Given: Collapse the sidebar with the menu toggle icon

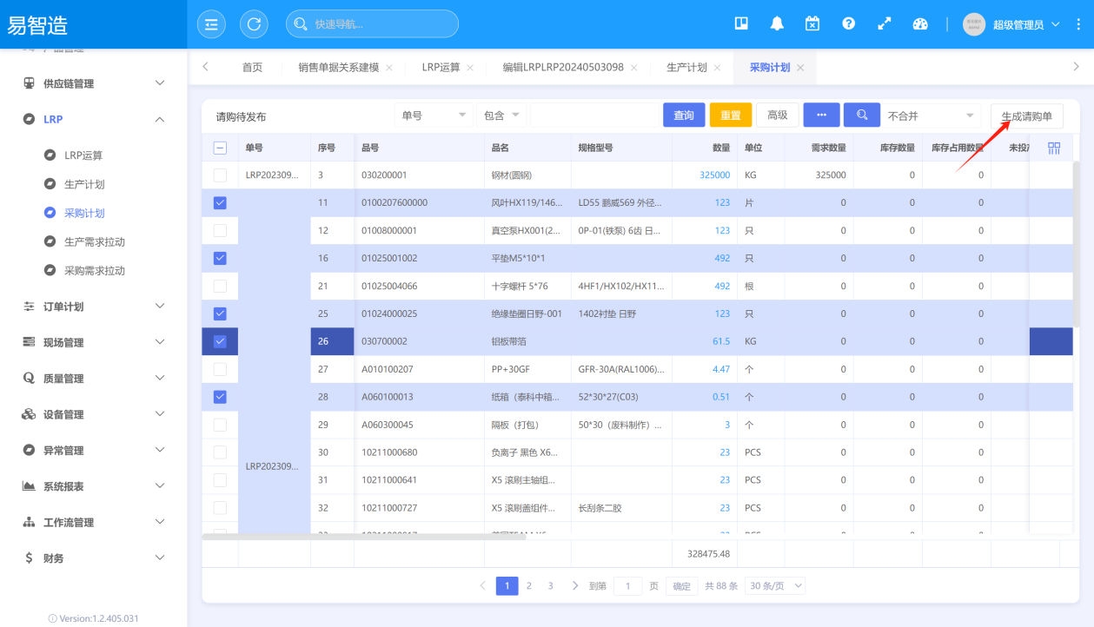Looking at the screenshot, I should pyautogui.click(x=211, y=24).
